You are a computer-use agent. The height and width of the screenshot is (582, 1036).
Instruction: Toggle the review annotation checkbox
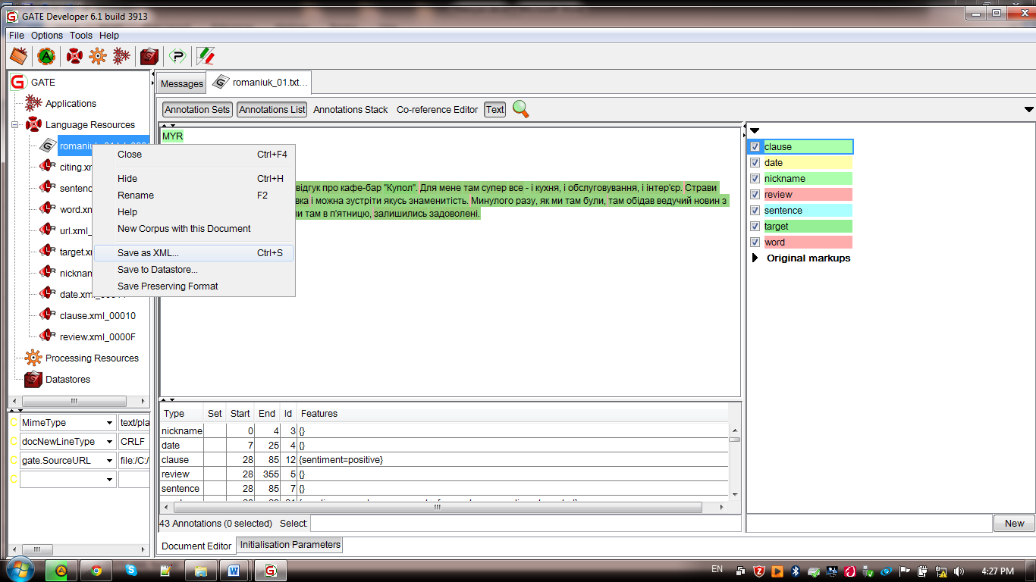755,195
